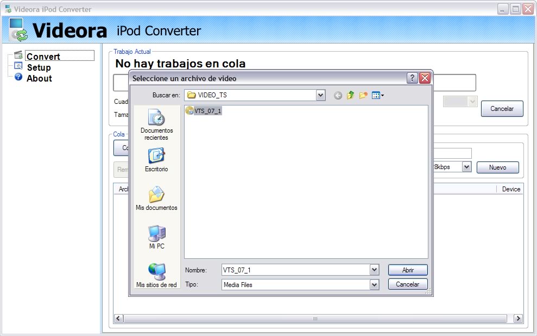Click Cancelar in the file dialog

coord(408,284)
